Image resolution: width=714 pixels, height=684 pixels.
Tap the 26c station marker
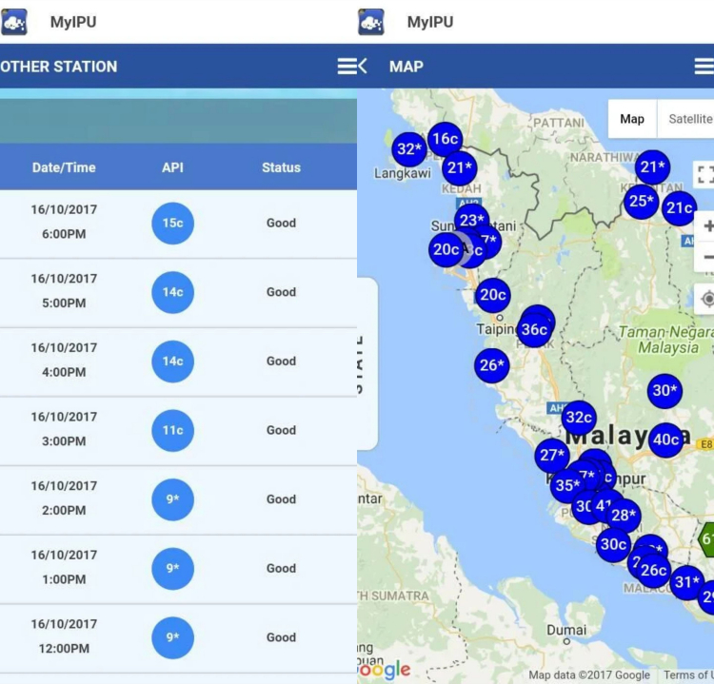pyautogui.click(x=653, y=570)
